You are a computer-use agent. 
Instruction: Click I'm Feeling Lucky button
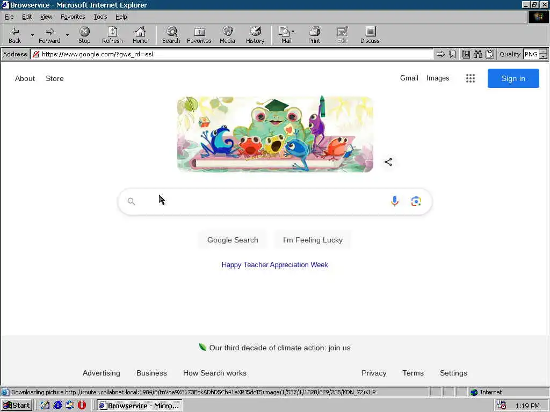click(313, 240)
